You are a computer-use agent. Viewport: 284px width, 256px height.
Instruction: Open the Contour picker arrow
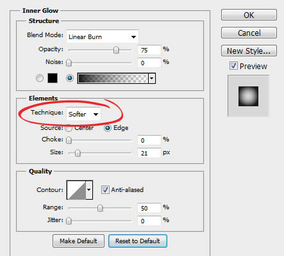(89, 190)
